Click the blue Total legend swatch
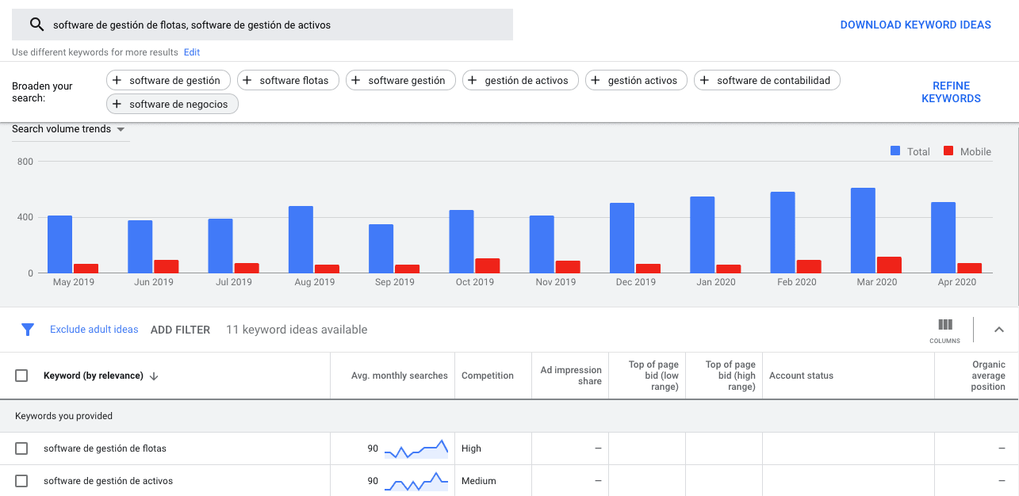The image size is (1019, 496). pos(895,151)
